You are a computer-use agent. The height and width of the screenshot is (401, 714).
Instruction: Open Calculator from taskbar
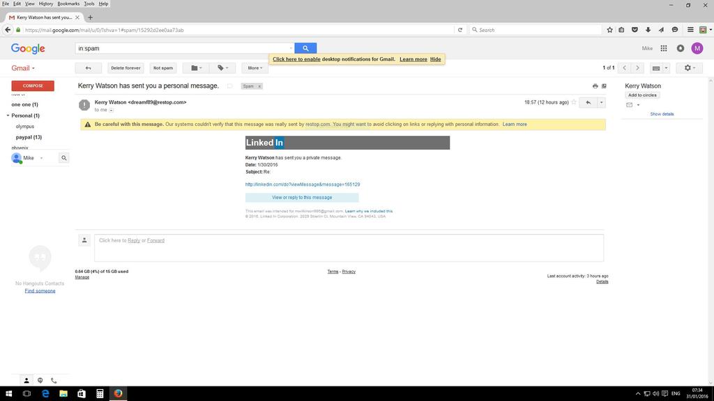pyautogui.click(x=100, y=393)
